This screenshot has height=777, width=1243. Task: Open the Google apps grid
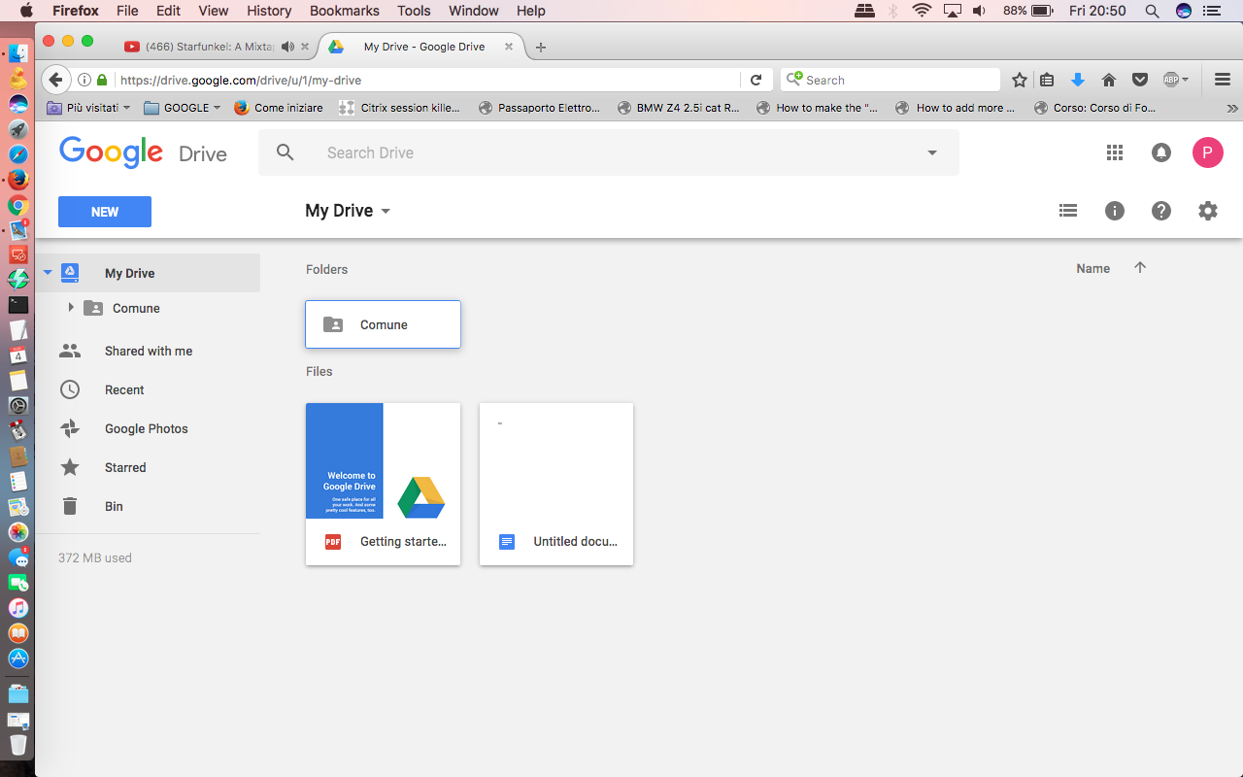1115,152
